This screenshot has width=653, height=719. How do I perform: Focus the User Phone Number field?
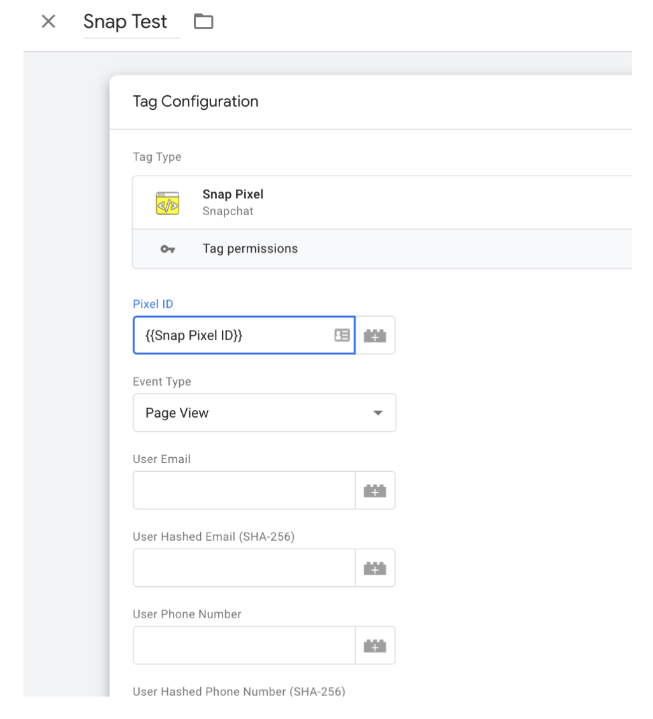[x=244, y=645]
